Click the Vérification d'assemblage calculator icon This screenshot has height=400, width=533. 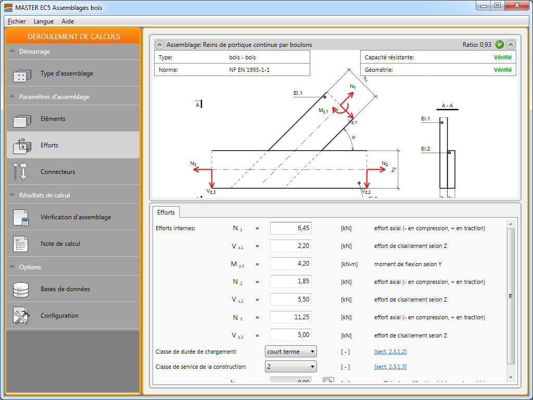21,218
